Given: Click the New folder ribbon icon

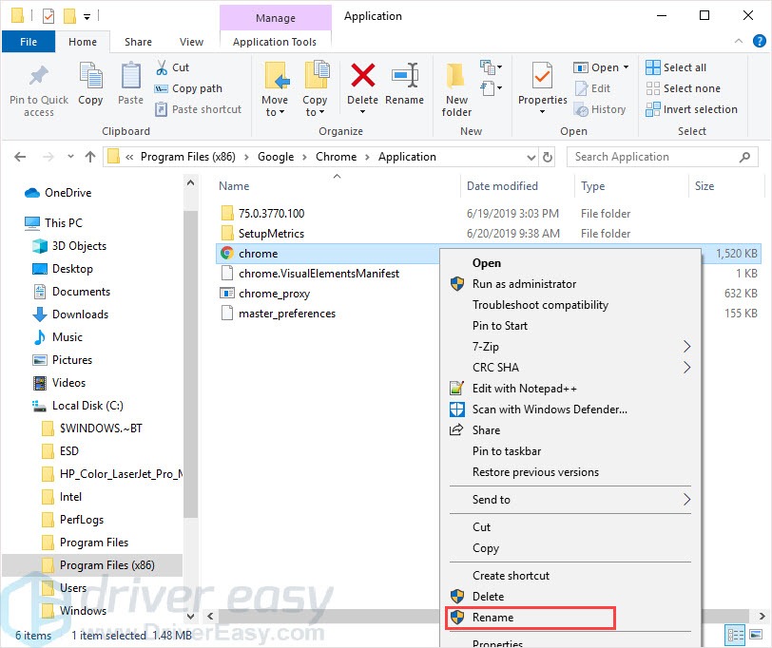Looking at the screenshot, I should point(456,76).
